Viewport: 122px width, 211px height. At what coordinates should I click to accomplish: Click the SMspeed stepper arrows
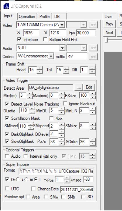(61, 126)
